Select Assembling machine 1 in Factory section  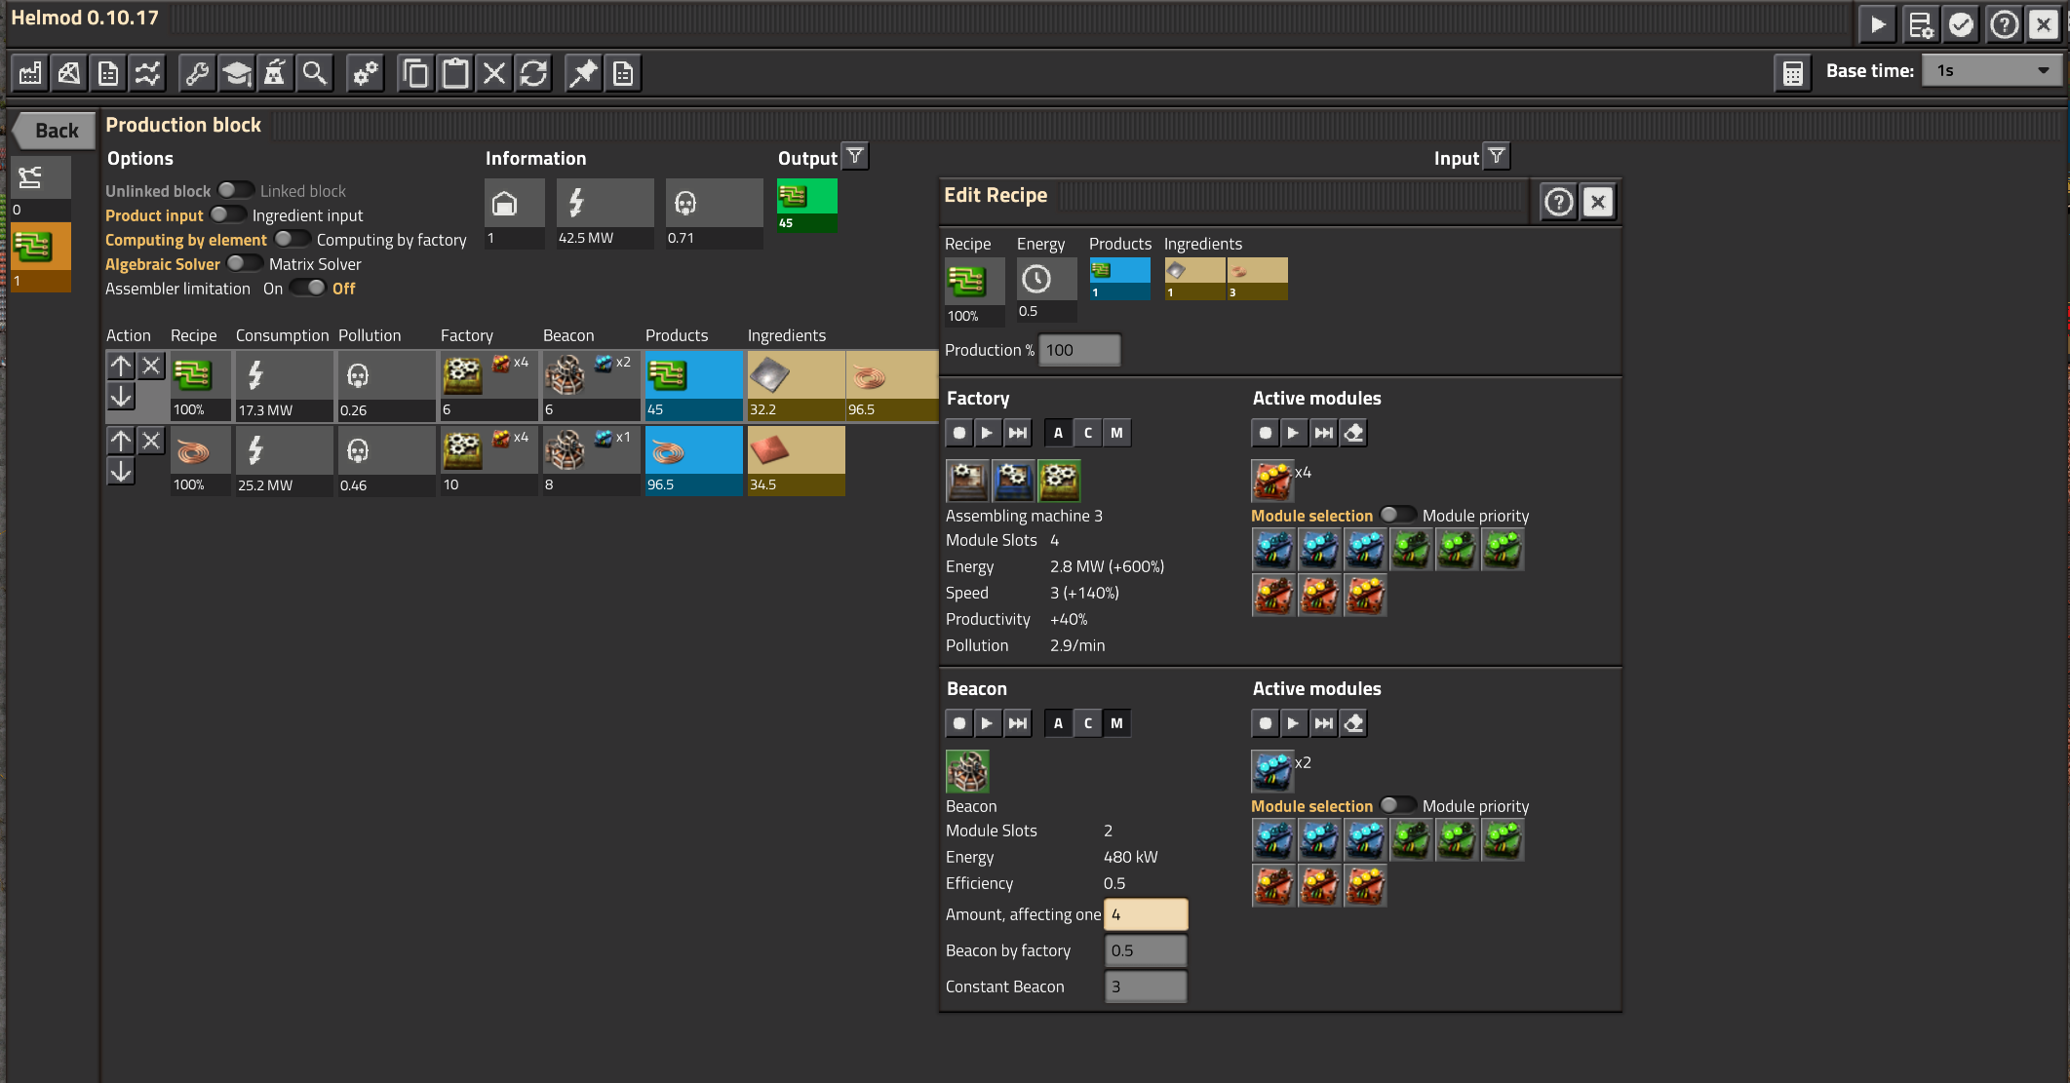click(968, 480)
